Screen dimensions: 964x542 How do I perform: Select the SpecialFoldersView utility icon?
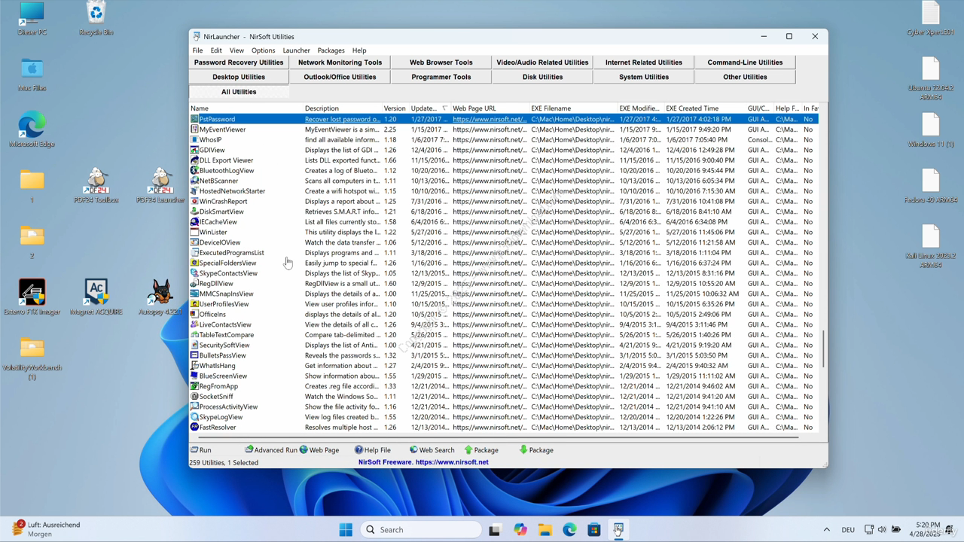coord(194,263)
